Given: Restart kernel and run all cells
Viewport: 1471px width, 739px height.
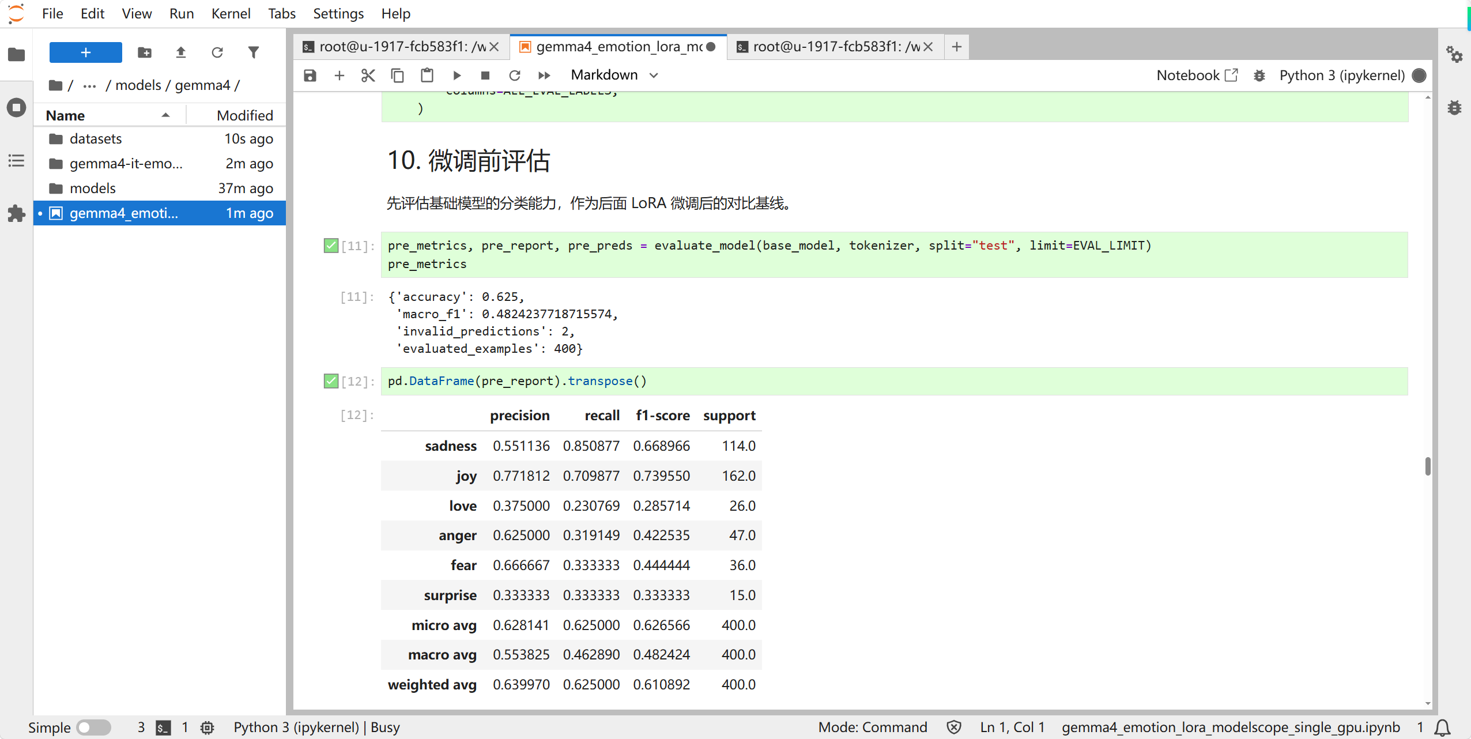Looking at the screenshot, I should (544, 76).
